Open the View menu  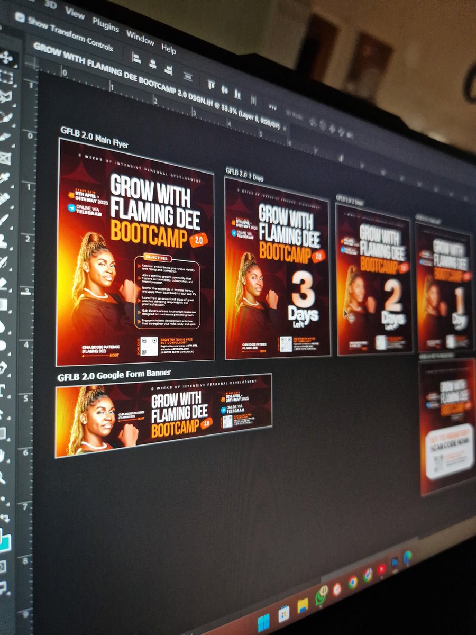point(75,13)
